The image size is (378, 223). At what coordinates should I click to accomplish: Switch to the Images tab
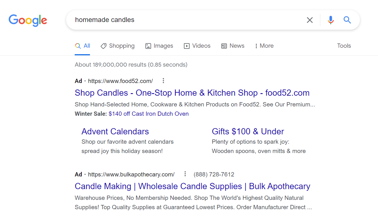pos(159,46)
